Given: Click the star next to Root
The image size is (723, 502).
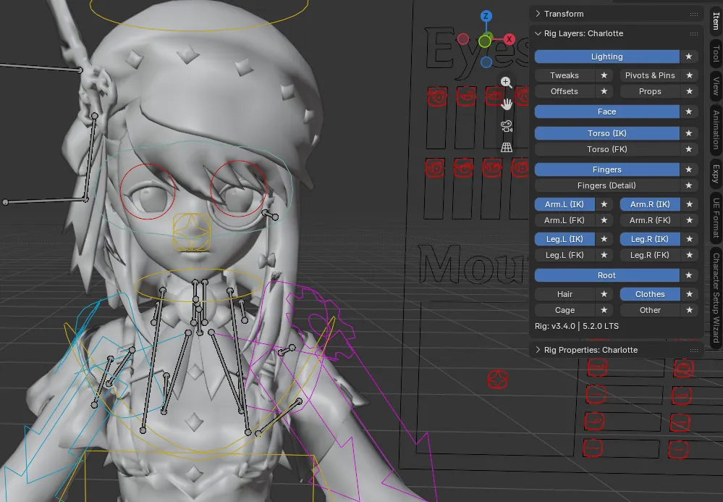Looking at the screenshot, I should pos(689,275).
